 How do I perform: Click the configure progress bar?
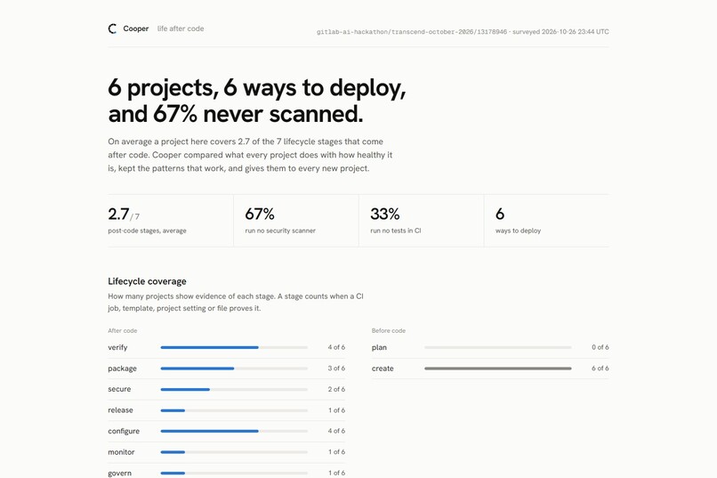[234, 431]
